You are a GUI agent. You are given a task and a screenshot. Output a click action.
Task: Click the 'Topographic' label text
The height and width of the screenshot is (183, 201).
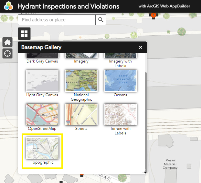tap(42, 162)
